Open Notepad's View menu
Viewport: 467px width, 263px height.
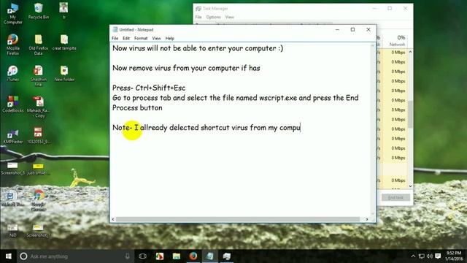[156, 38]
